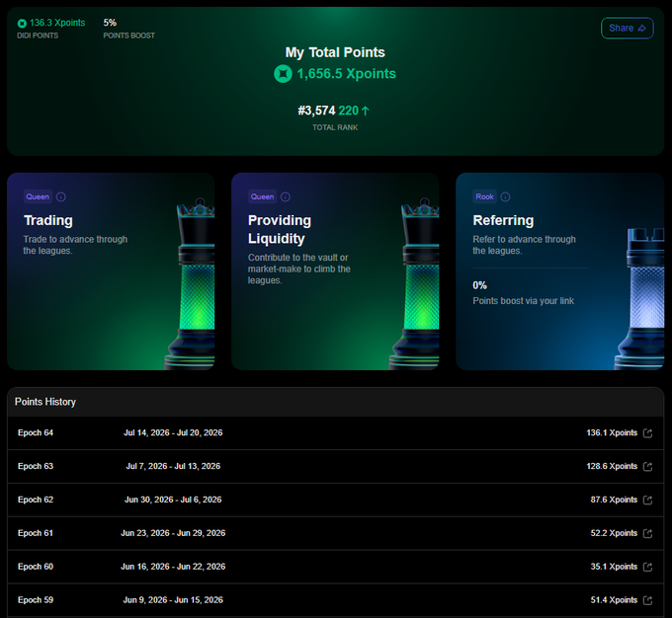Screen dimensions: 672x618
Task: Click the Points boost via your link text
Action: click(x=524, y=301)
